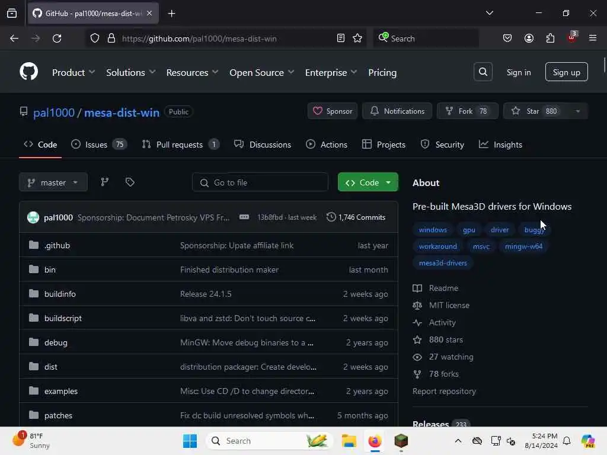This screenshot has width=607, height=455.
Task: Focus the browser URL address bar
Action: [x=226, y=39]
